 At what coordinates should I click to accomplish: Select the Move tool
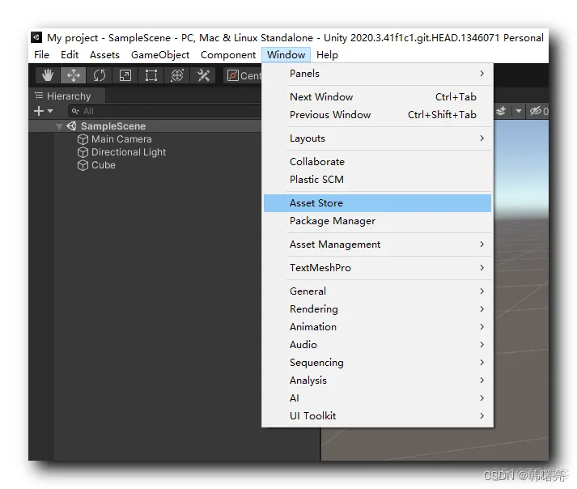pyautogui.click(x=73, y=75)
